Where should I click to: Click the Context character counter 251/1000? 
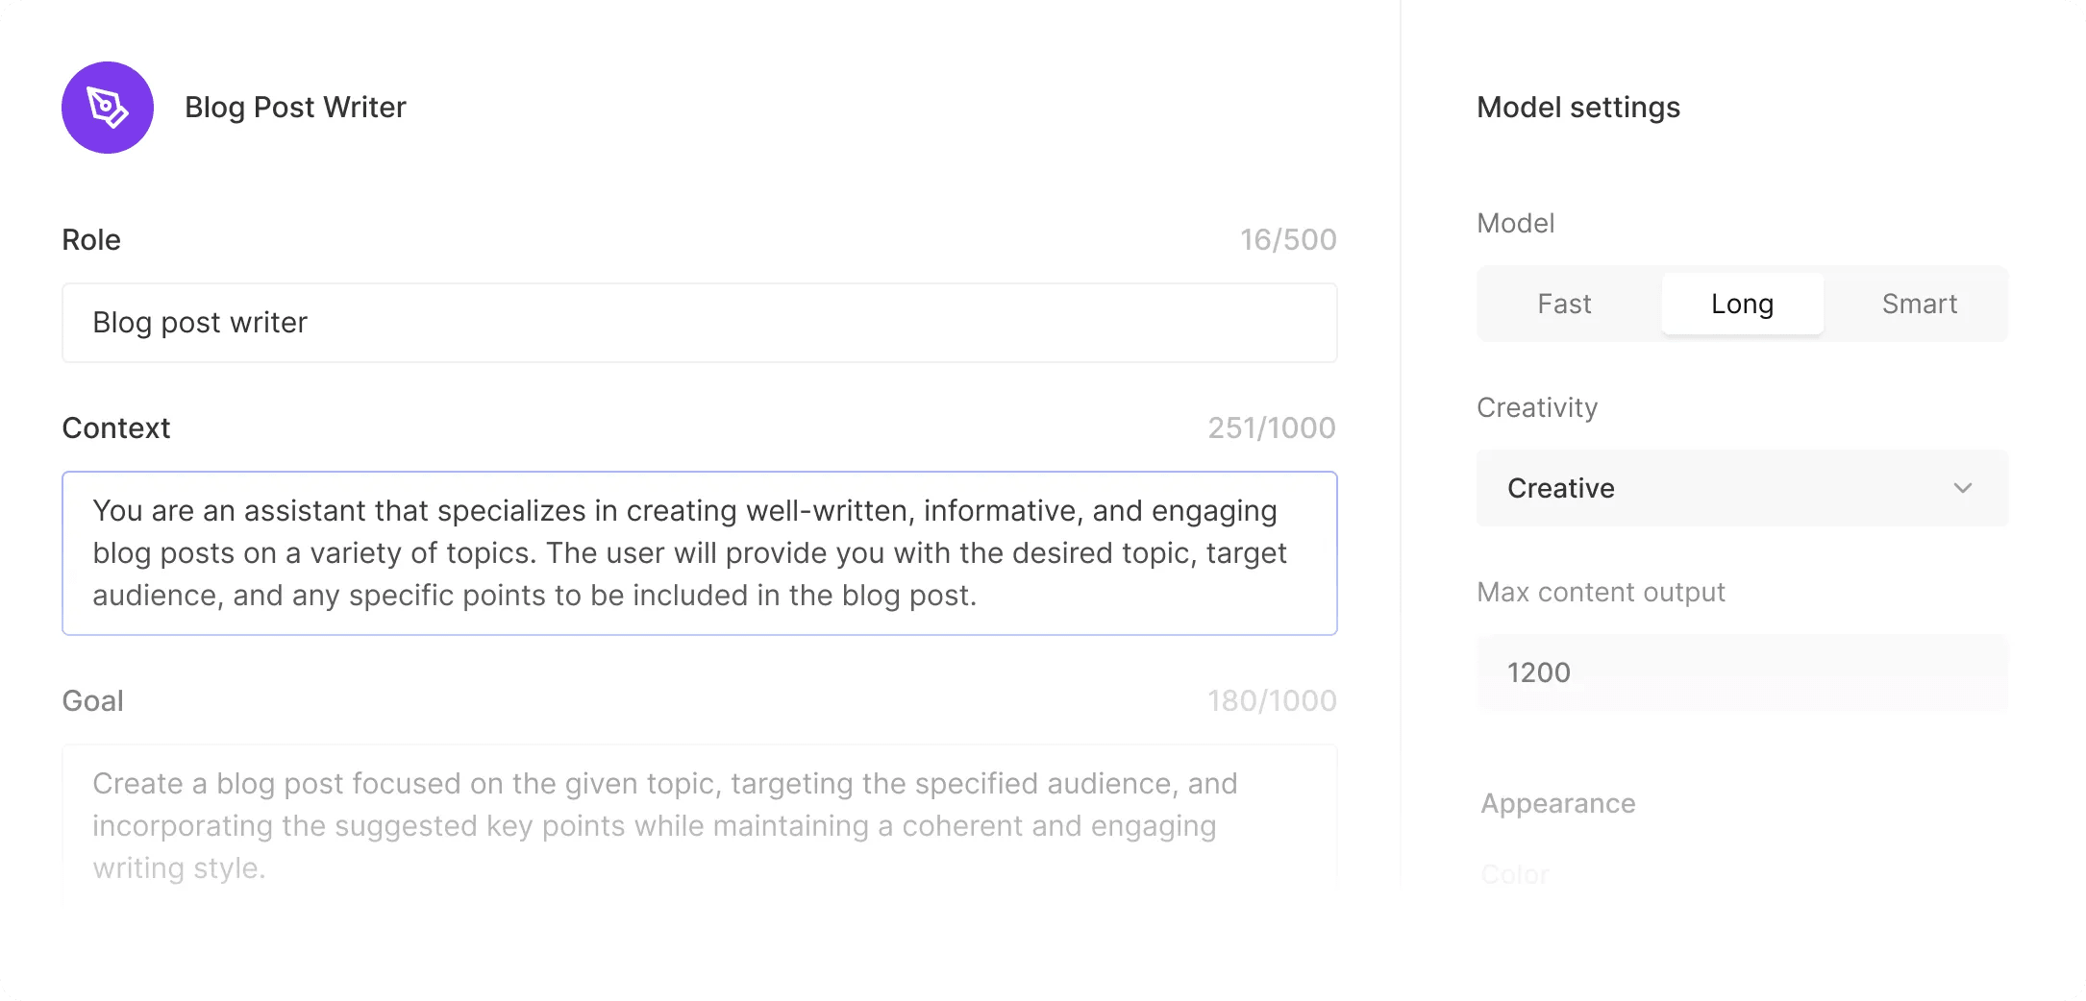1271,428
